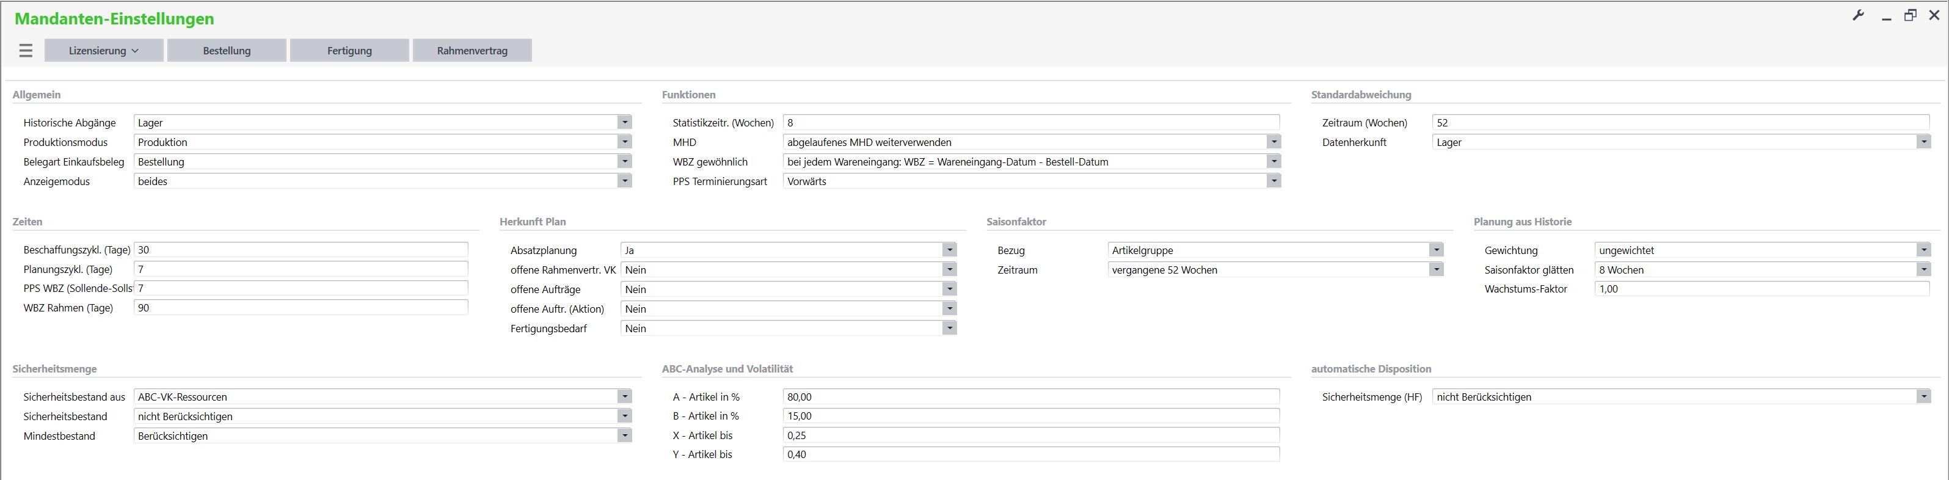Focus the A - Artikel in % field
This screenshot has width=1949, height=480.
(1030, 397)
